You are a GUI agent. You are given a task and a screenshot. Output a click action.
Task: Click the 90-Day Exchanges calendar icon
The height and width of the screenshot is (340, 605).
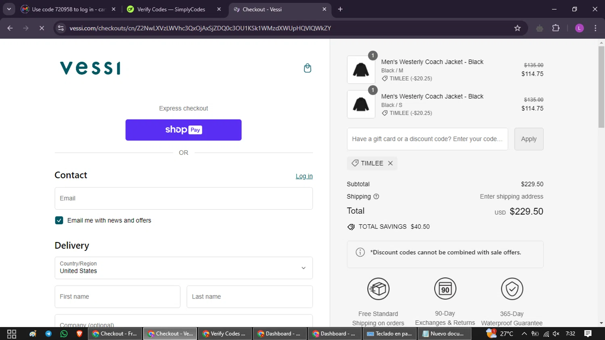coord(445,289)
